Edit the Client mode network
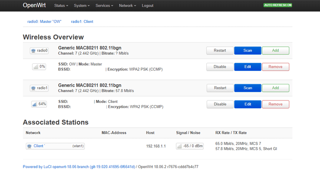Viewport: 320px width, 181px height. [247, 104]
